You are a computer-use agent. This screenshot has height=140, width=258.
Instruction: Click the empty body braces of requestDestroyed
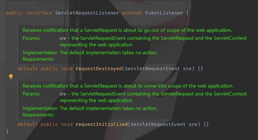tap(200, 68)
